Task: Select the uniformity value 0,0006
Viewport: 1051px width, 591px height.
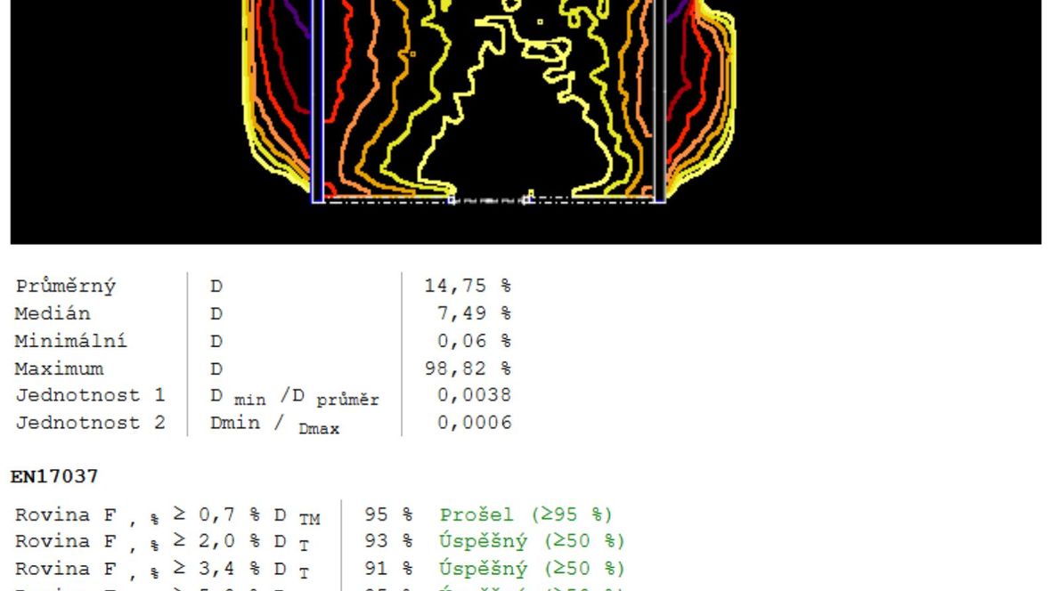Action: pos(475,423)
